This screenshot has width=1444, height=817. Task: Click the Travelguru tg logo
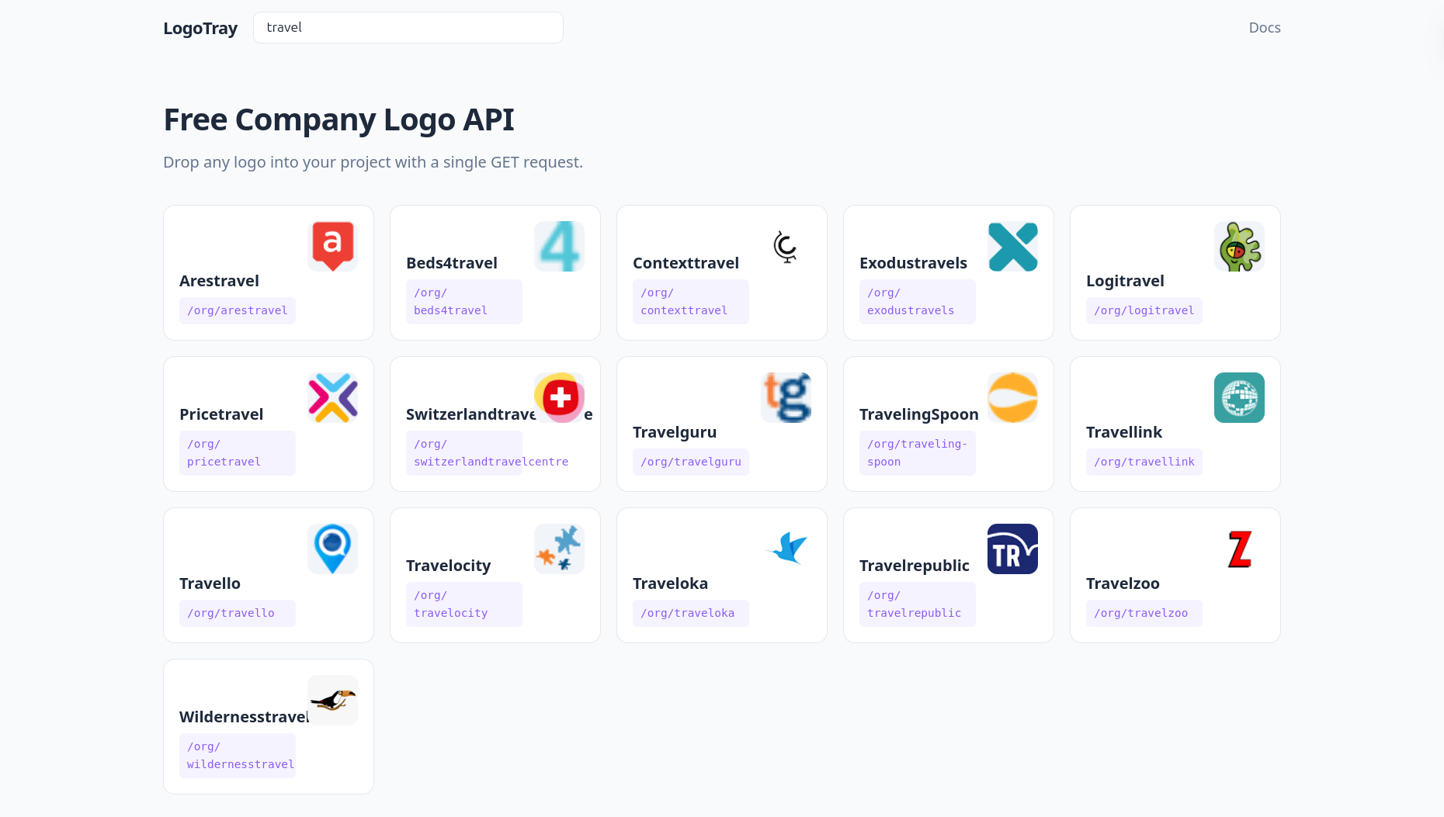(786, 397)
